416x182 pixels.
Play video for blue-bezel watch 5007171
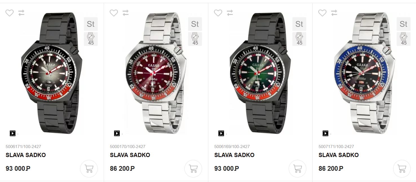(326, 133)
